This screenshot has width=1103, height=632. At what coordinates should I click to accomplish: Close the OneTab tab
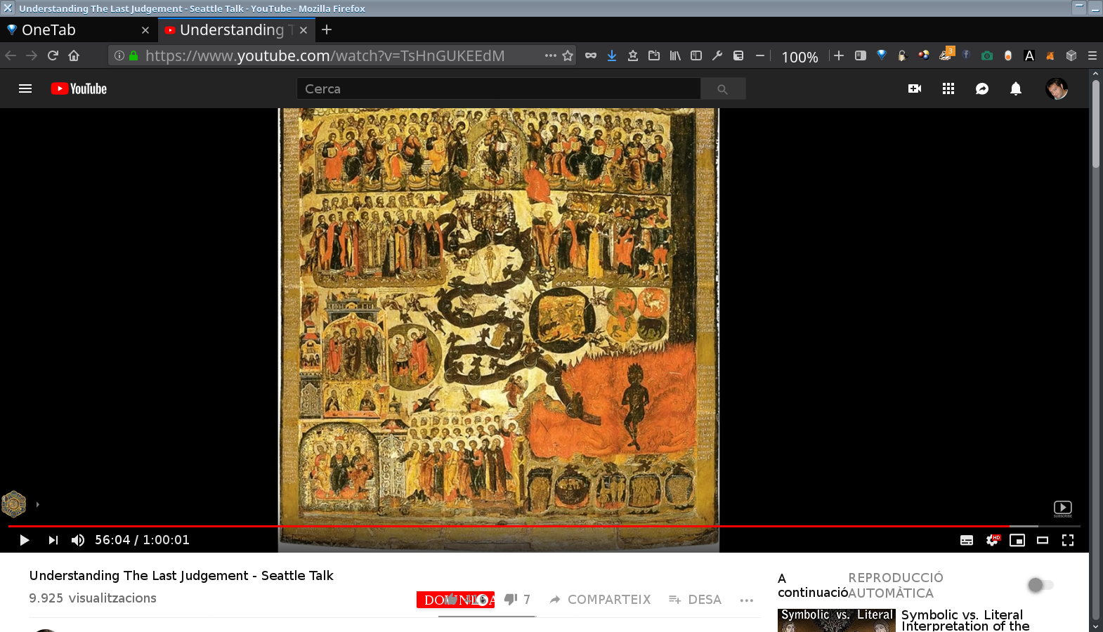pyautogui.click(x=145, y=30)
